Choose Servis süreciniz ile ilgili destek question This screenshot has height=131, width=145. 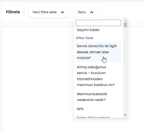pos(98,52)
